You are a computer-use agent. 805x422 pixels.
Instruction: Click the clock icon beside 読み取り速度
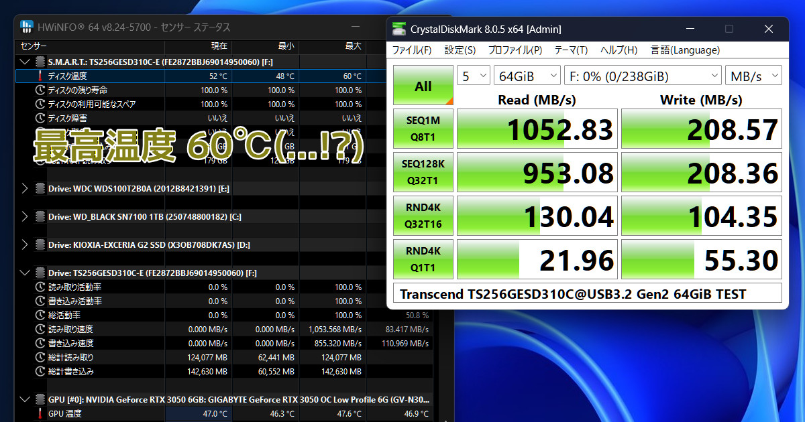tap(40, 330)
